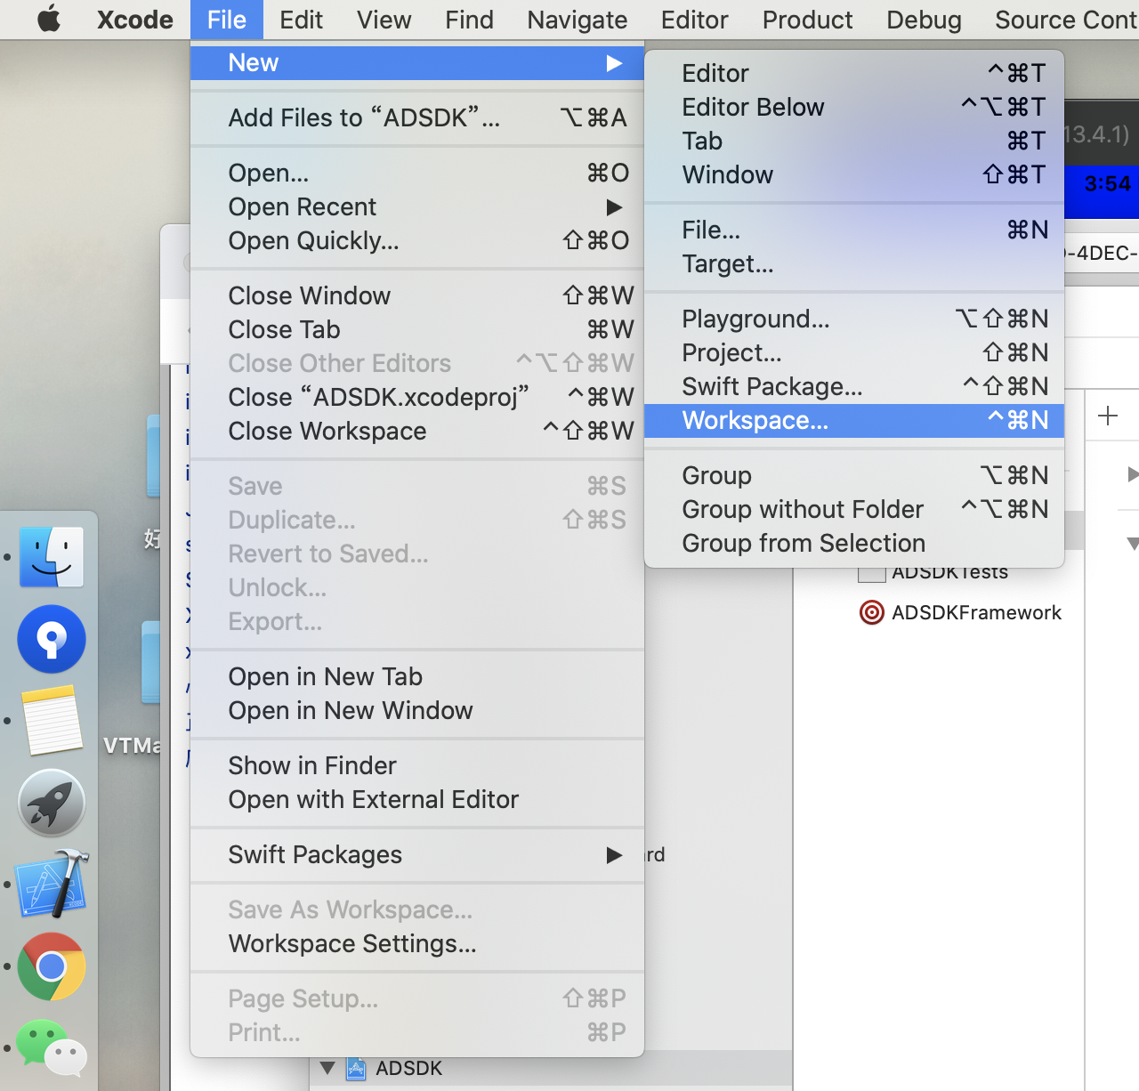
Task: Expand the Swift Packages submenu
Action: click(614, 855)
